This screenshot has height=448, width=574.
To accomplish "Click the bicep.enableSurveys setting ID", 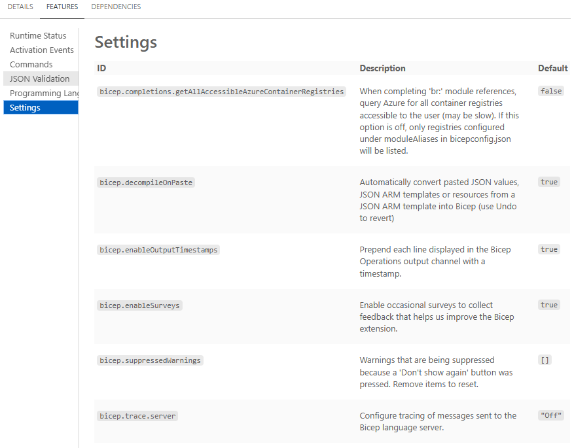I will [x=139, y=305].
